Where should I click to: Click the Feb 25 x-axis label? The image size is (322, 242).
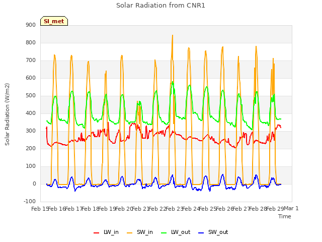tap(208, 209)
